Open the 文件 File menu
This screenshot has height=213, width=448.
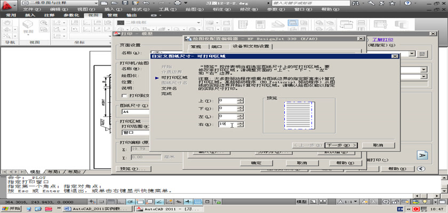[x=31, y=10]
